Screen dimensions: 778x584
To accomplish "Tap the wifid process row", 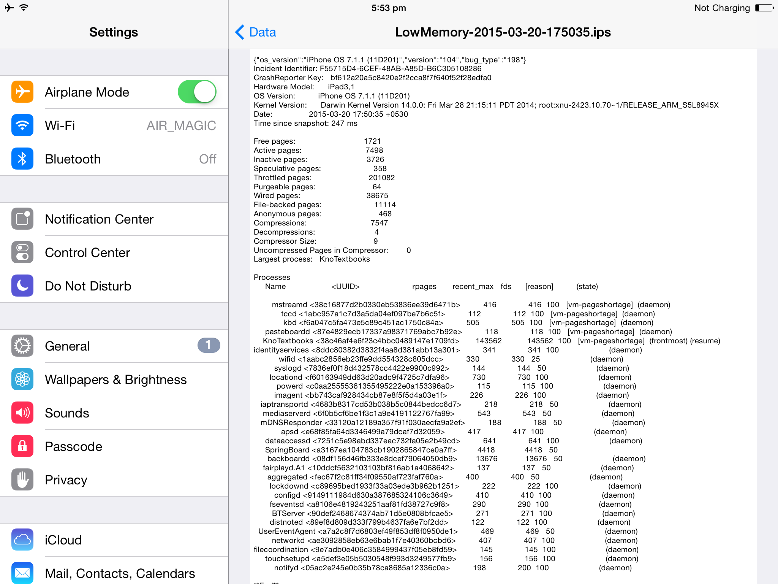I will pos(451,359).
